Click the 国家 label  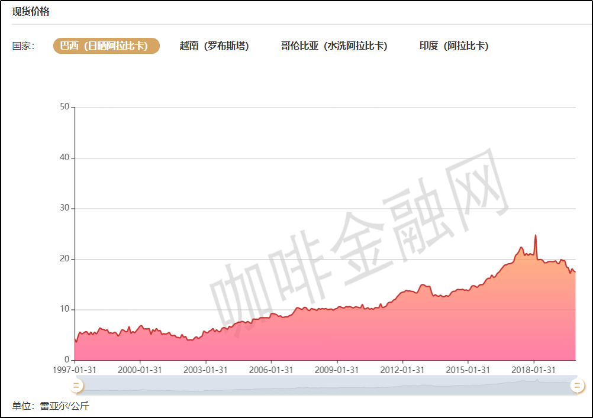click(23, 46)
